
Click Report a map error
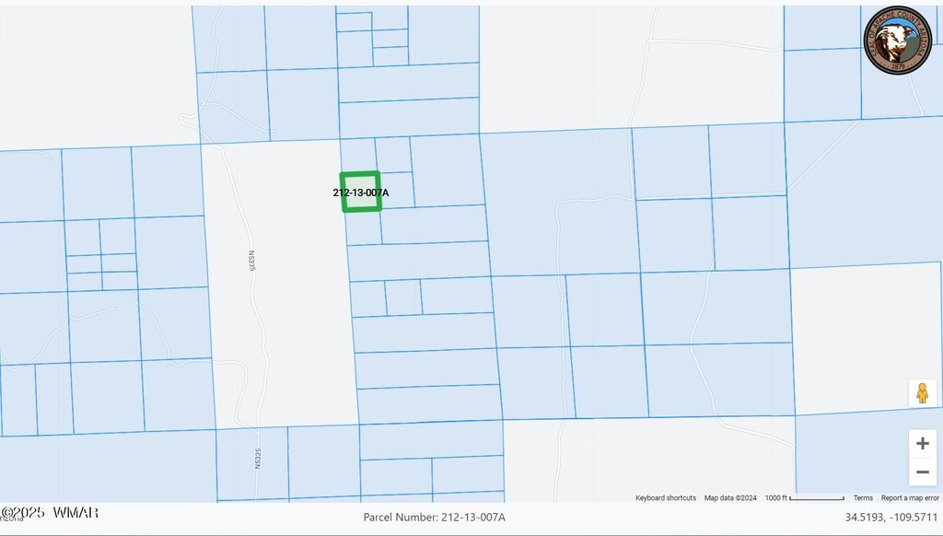[910, 498]
